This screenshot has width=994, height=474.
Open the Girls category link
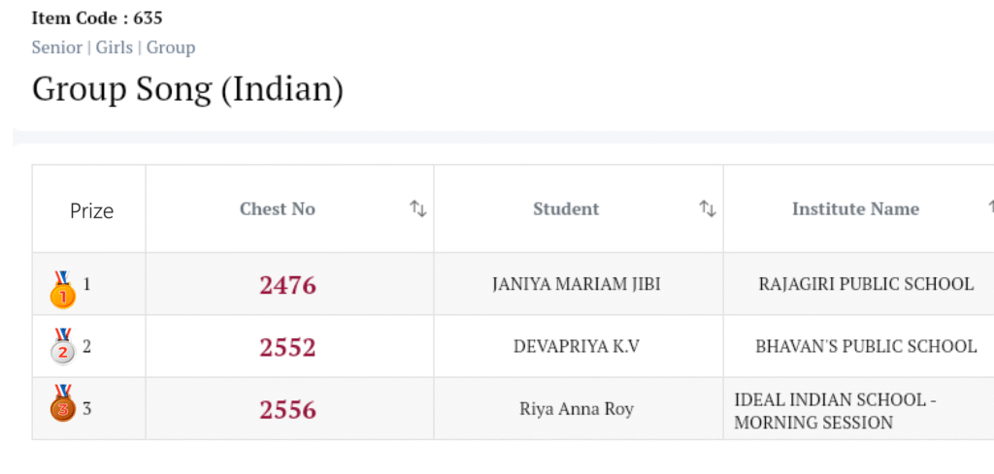(115, 47)
